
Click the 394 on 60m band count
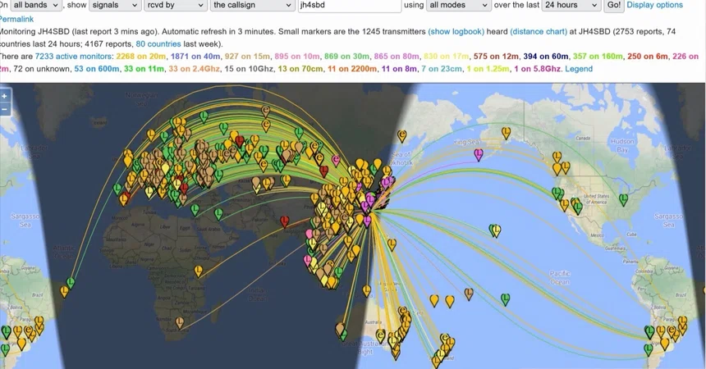[546, 57]
